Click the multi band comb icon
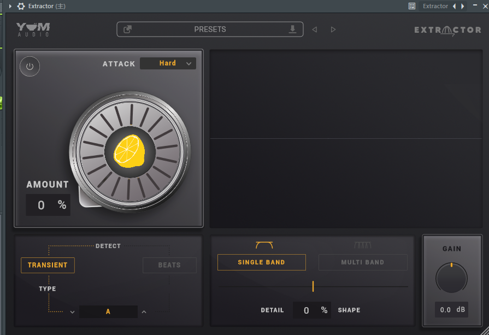489x335 pixels. [363, 245]
